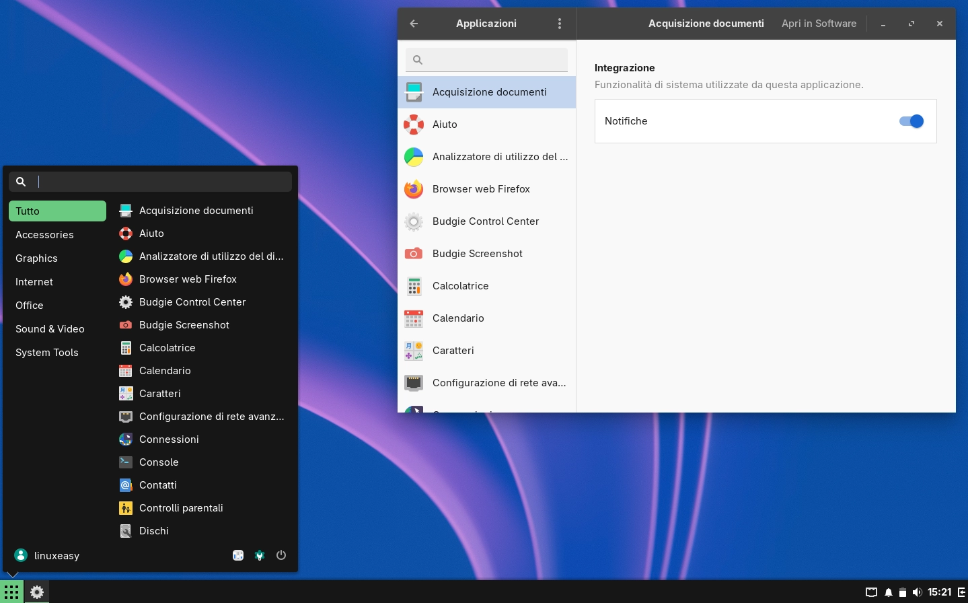Choose the Sound & Video category
The width and height of the screenshot is (968, 603).
pyautogui.click(x=50, y=329)
